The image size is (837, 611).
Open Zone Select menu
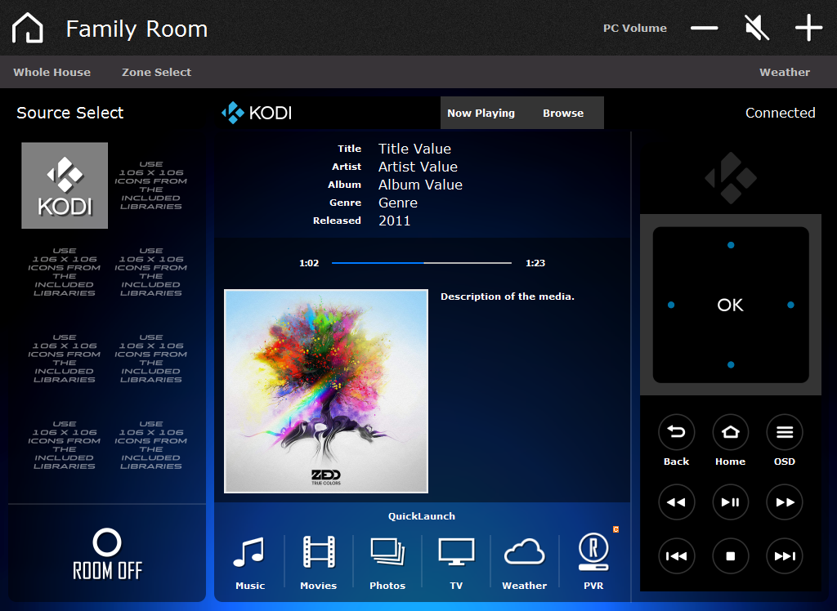[x=156, y=72]
